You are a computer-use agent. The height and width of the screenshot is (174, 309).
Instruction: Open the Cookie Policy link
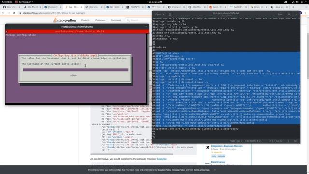[165, 170]
